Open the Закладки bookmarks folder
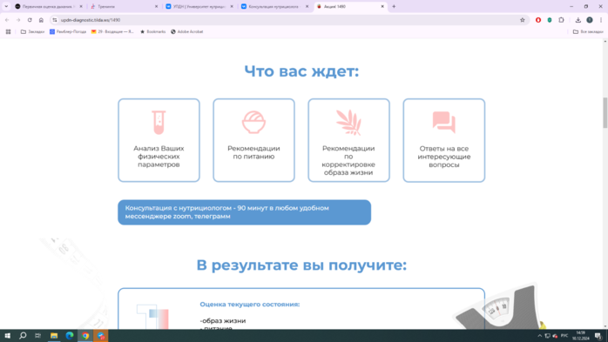608x342 pixels. click(x=32, y=31)
